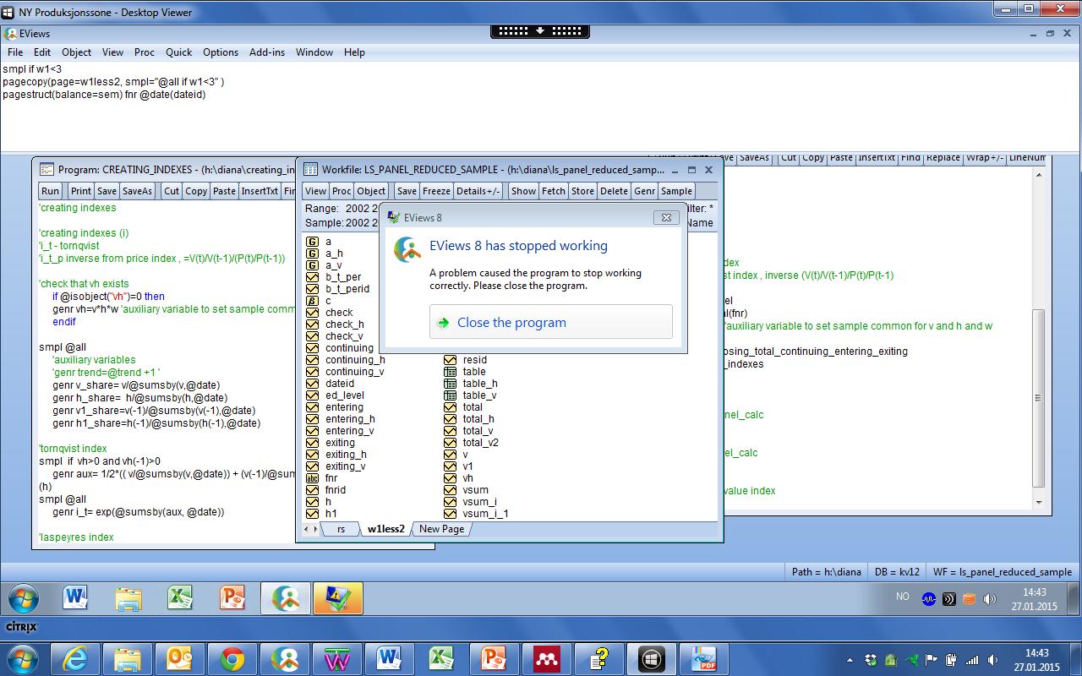This screenshot has width=1082, height=676.
Task: Click the EViews icon in remote taskbar
Action: (285, 598)
